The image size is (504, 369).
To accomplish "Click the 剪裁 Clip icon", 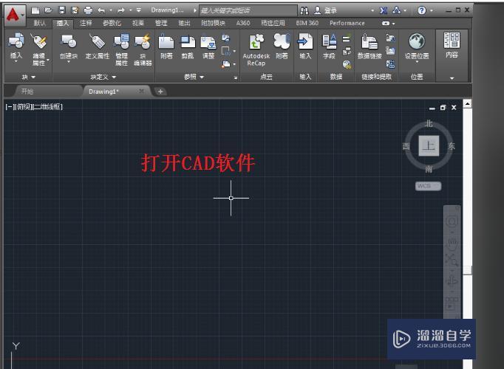I will coord(188,42).
